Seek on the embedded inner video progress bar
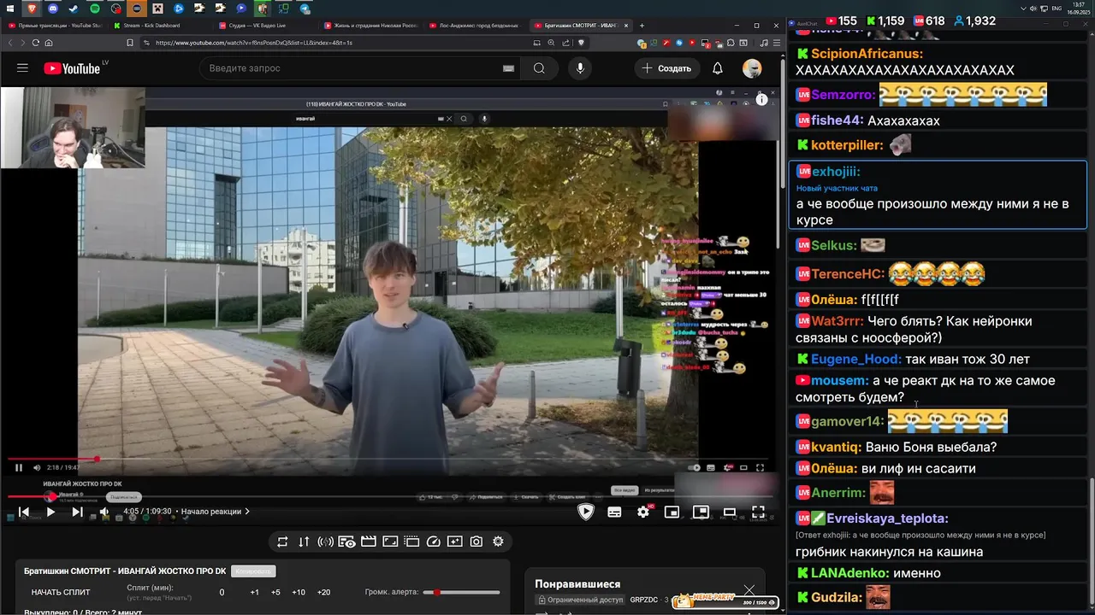1095x615 pixels. tap(389, 459)
